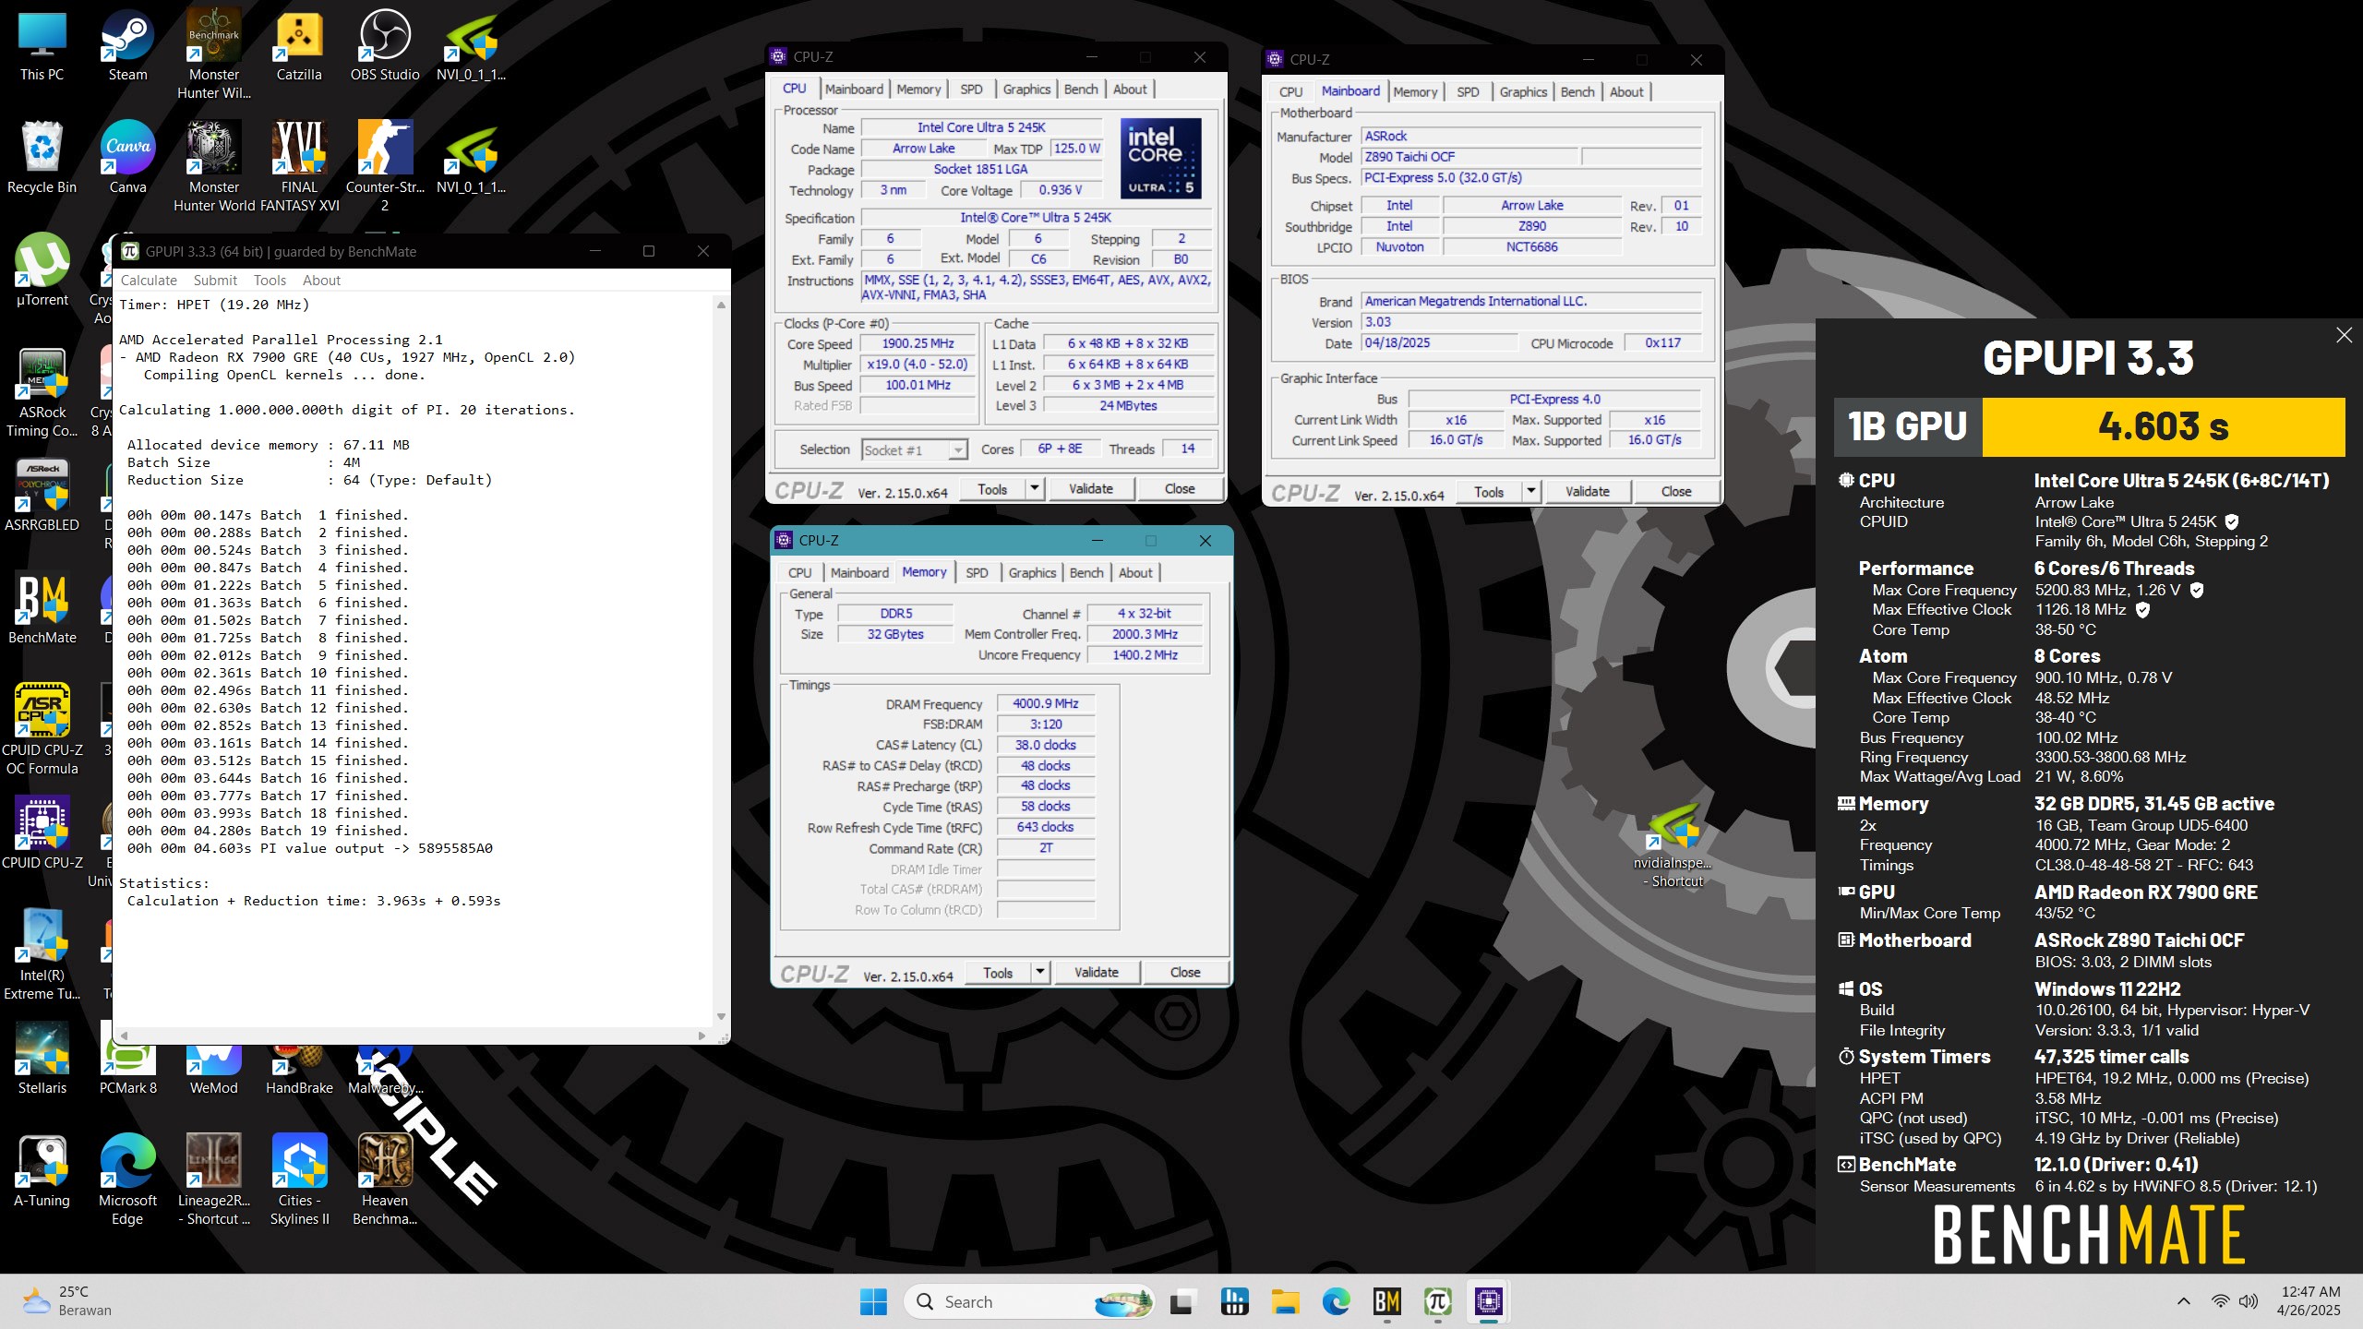Open the About menu in GPUPI
The width and height of the screenshot is (2363, 1329).
click(x=321, y=281)
